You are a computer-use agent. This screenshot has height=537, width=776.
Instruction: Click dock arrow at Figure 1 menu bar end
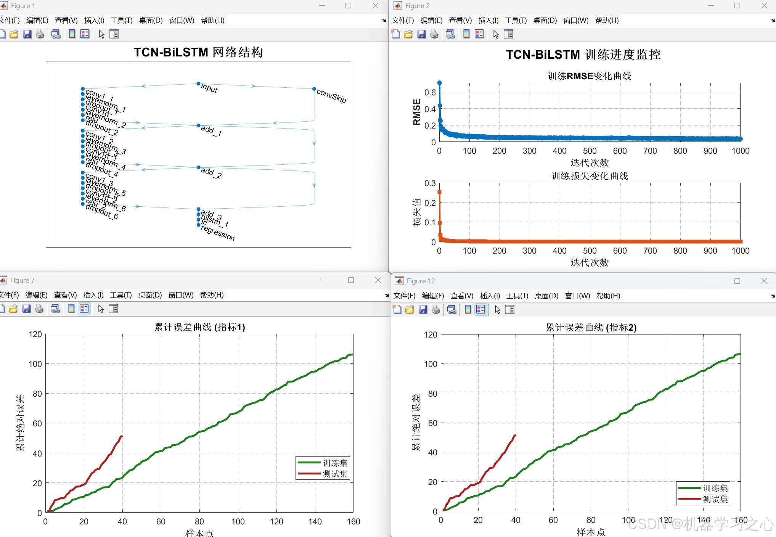[384, 21]
